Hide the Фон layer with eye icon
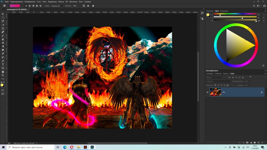This screenshot has height=150, width=267. click(x=207, y=92)
